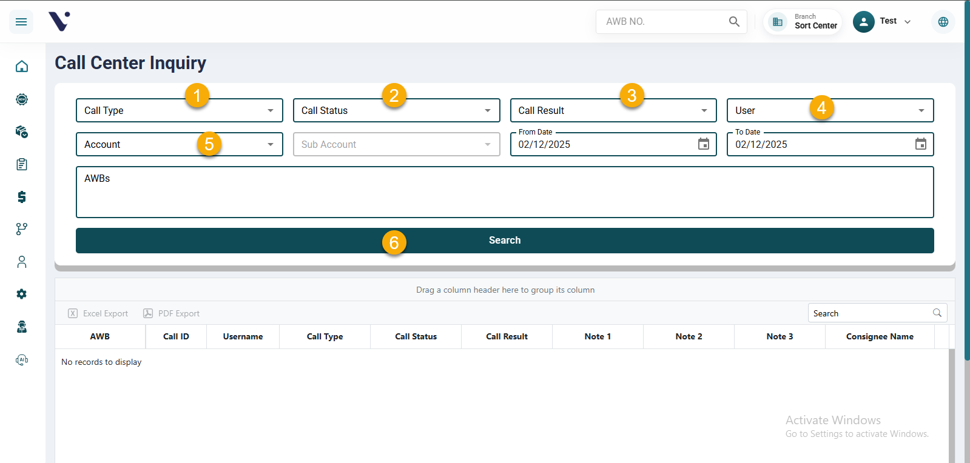Viewport: 970px width, 463px height.
Task: Open the To Date calendar picker
Action: tap(921, 144)
